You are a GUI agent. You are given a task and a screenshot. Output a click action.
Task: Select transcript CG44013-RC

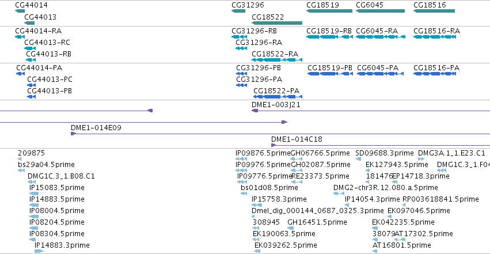(30, 48)
